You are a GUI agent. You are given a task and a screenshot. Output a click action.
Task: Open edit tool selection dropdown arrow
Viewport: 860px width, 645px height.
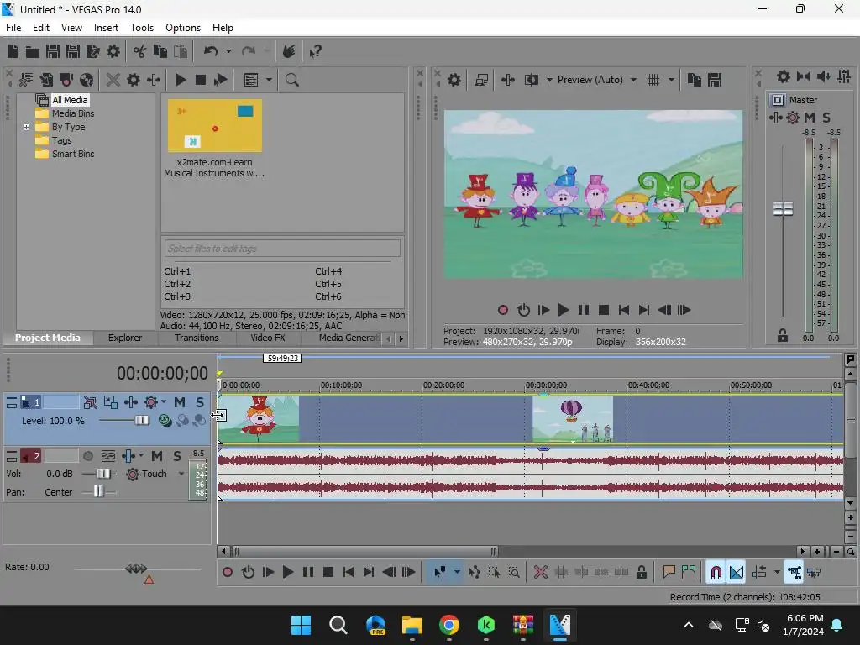click(x=456, y=573)
